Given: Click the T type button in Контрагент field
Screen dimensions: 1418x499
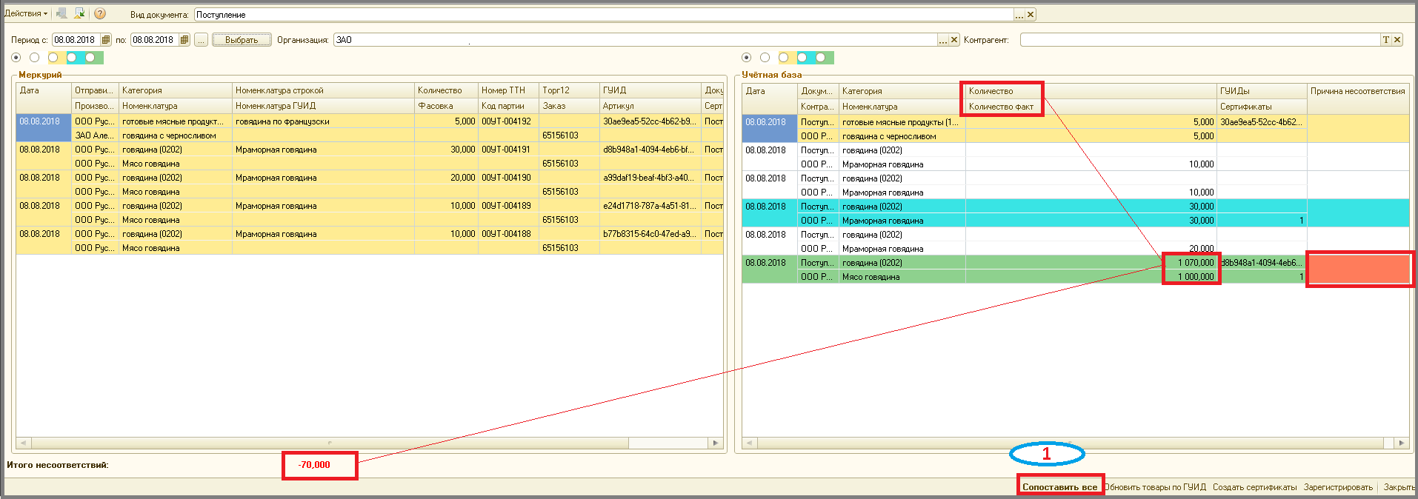Looking at the screenshot, I should click(x=1386, y=40).
